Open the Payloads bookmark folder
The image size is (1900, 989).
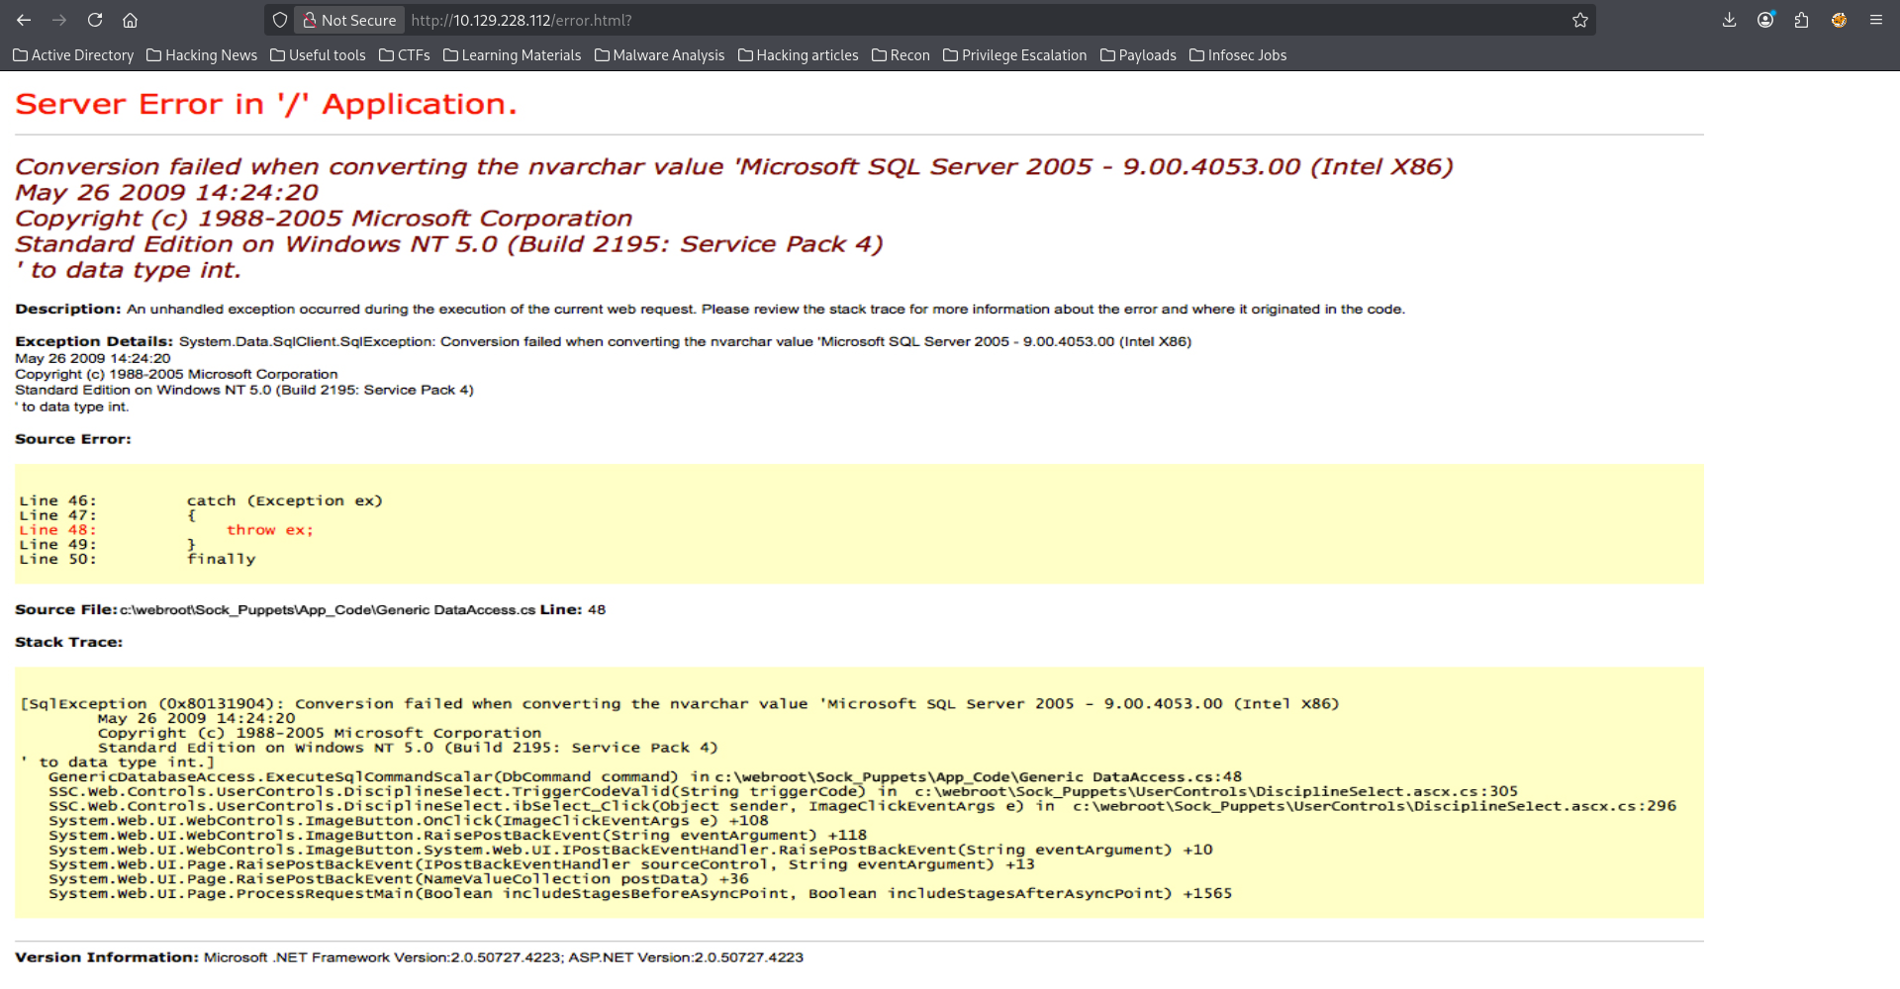(x=1147, y=55)
